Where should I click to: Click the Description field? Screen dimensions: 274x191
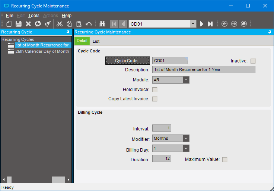coord(204,69)
